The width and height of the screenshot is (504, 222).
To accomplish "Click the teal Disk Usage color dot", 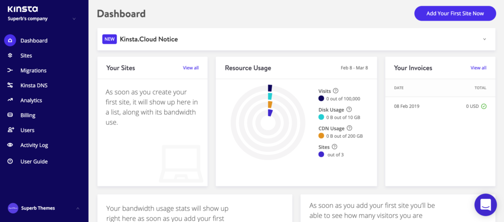I will coord(321,117).
